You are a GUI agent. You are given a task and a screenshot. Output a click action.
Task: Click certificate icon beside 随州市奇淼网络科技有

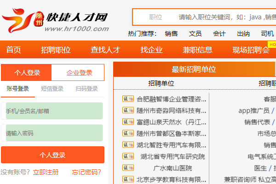coord(128,110)
